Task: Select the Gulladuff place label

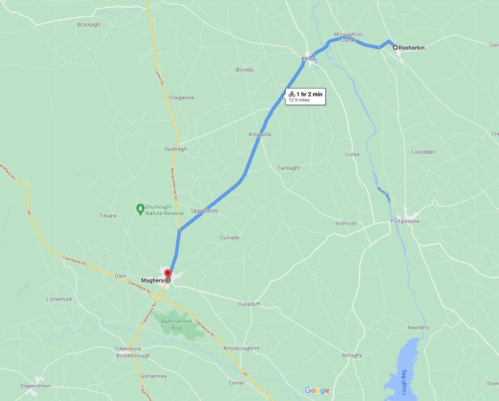Action: tap(249, 304)
